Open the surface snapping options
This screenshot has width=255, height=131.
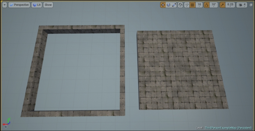[x=187, y=5]
